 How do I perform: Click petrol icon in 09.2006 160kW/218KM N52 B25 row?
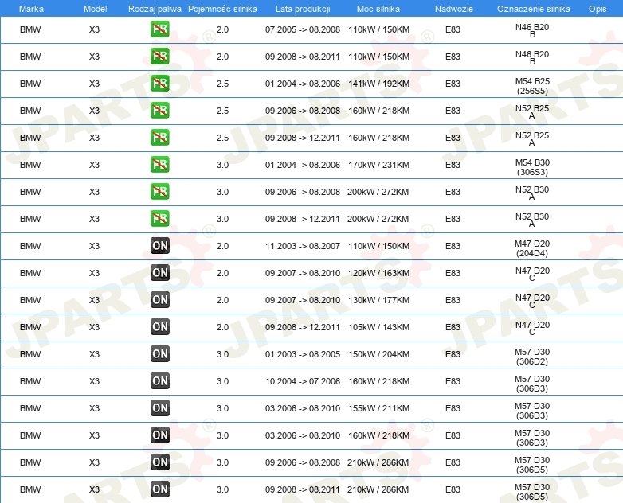[159, 111]
